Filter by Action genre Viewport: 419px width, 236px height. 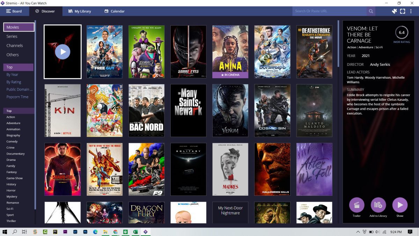tap(10, 117)
